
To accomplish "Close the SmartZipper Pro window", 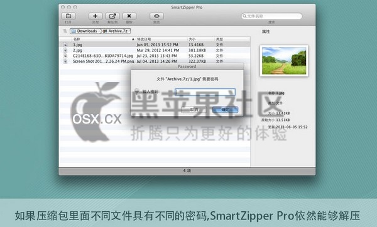I will 63,7.
